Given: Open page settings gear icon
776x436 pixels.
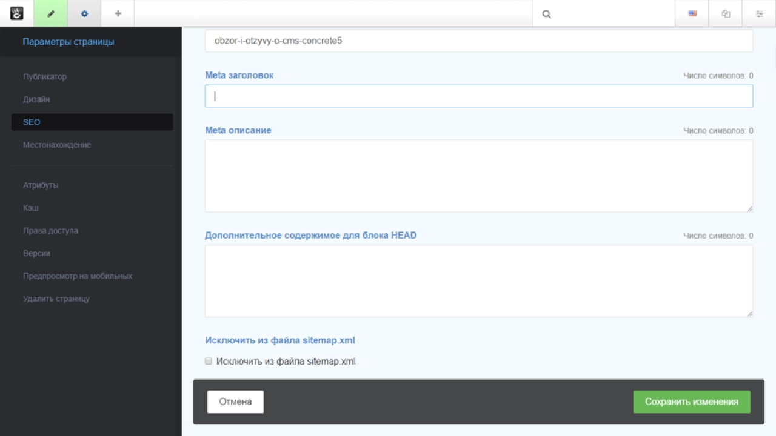Looking at the screenshot, I should point(84,13).
